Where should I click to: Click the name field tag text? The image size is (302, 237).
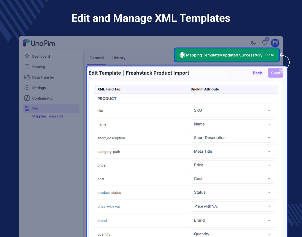[102, 124]
